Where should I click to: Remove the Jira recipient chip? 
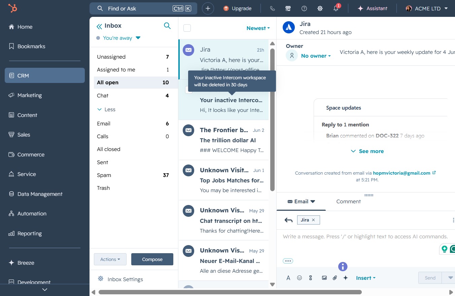click(313, 220)
